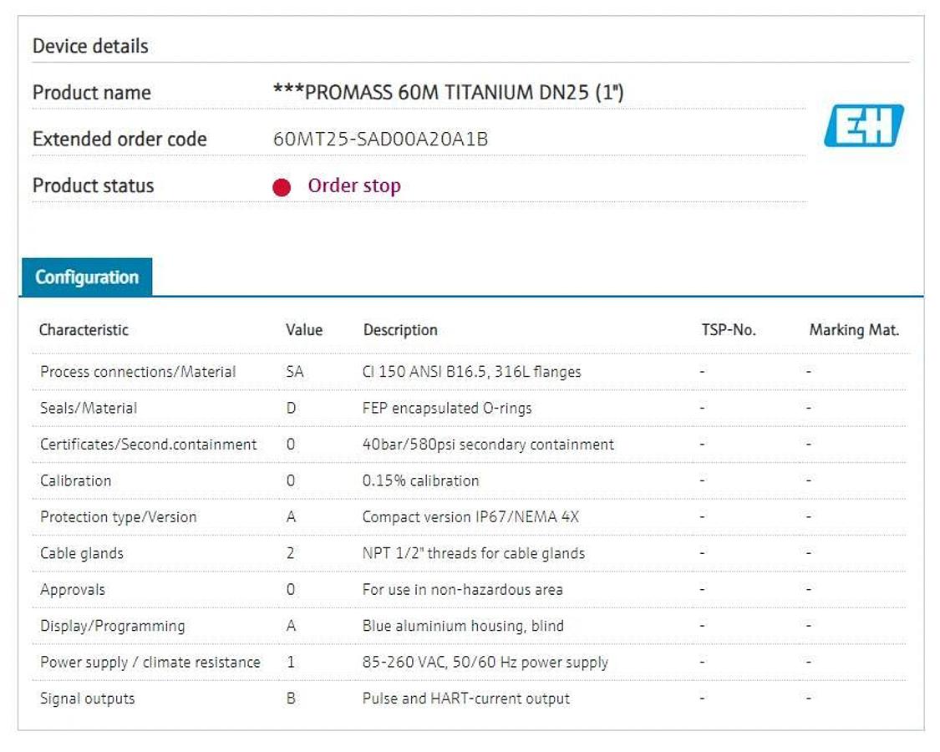Select the Power supply / climate resistance row
Viewport: 940px width, 752px height.
[150, 663]
